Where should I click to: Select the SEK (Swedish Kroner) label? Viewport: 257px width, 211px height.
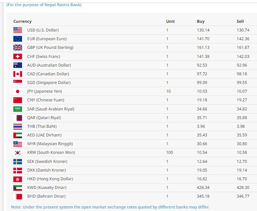[x=47, y=161]
